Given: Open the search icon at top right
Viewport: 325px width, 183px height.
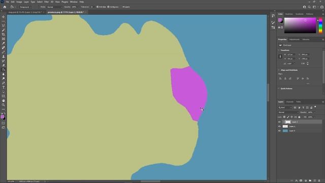Looking at the screenshot, I should click(x=309, y=7).
